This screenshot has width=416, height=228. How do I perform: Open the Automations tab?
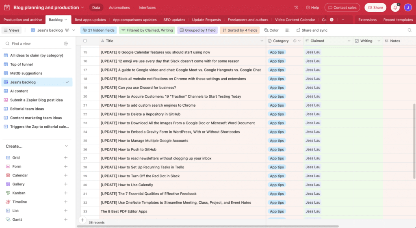(x=119, y=7)
